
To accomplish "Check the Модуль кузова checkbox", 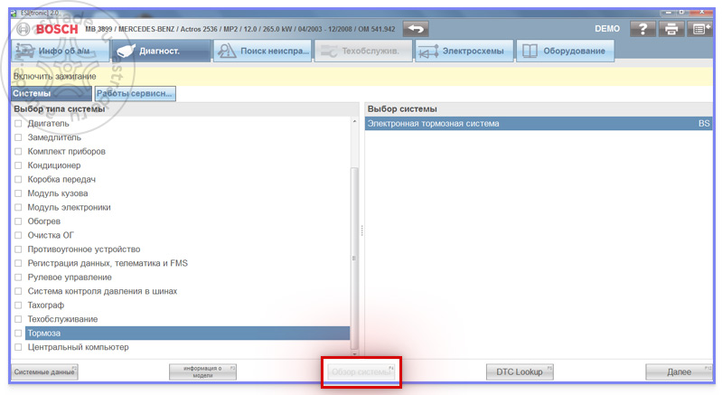I will click(18, 193).
